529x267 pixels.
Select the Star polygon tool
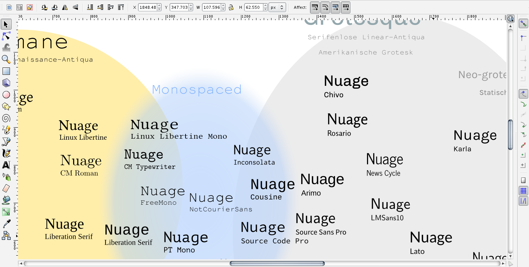(x=6, y=106)
